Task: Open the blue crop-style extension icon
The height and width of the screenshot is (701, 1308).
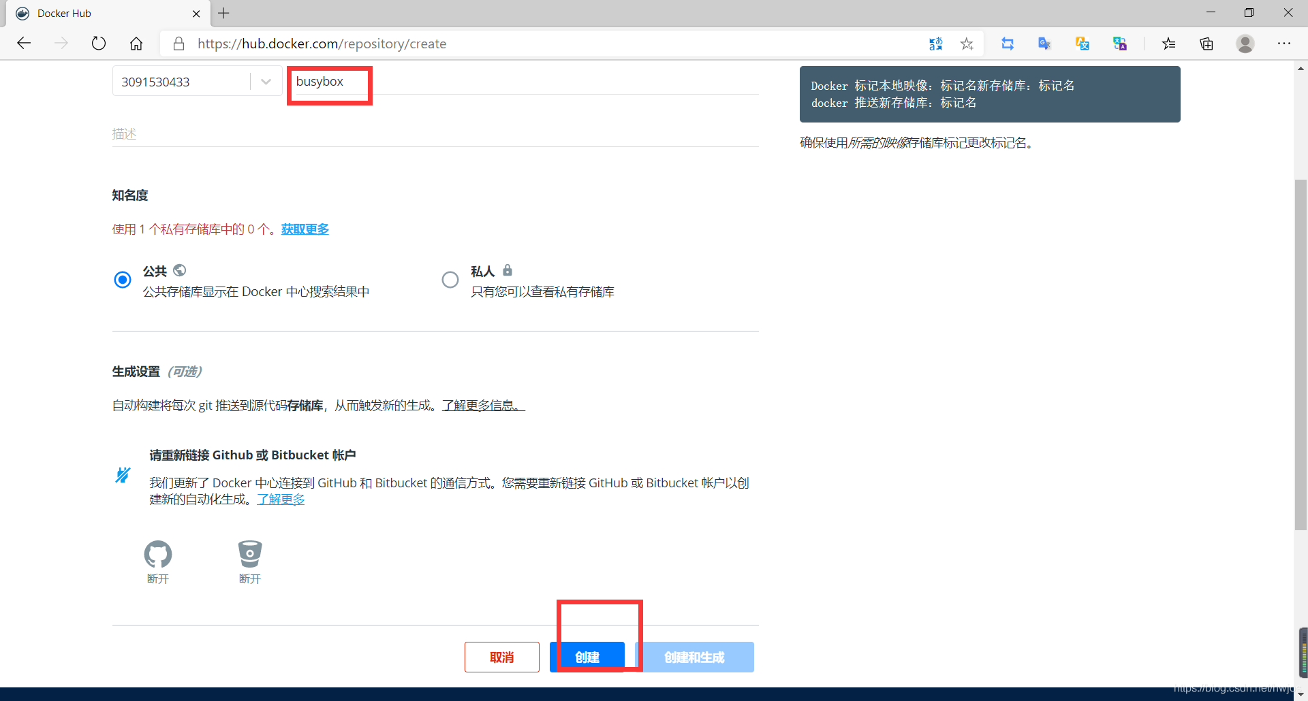Action: point(1008,44)
